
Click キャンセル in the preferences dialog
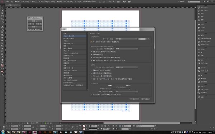click(x=145, y=99)
